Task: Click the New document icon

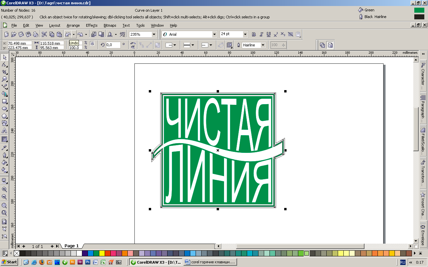Action: pos(6,34)
